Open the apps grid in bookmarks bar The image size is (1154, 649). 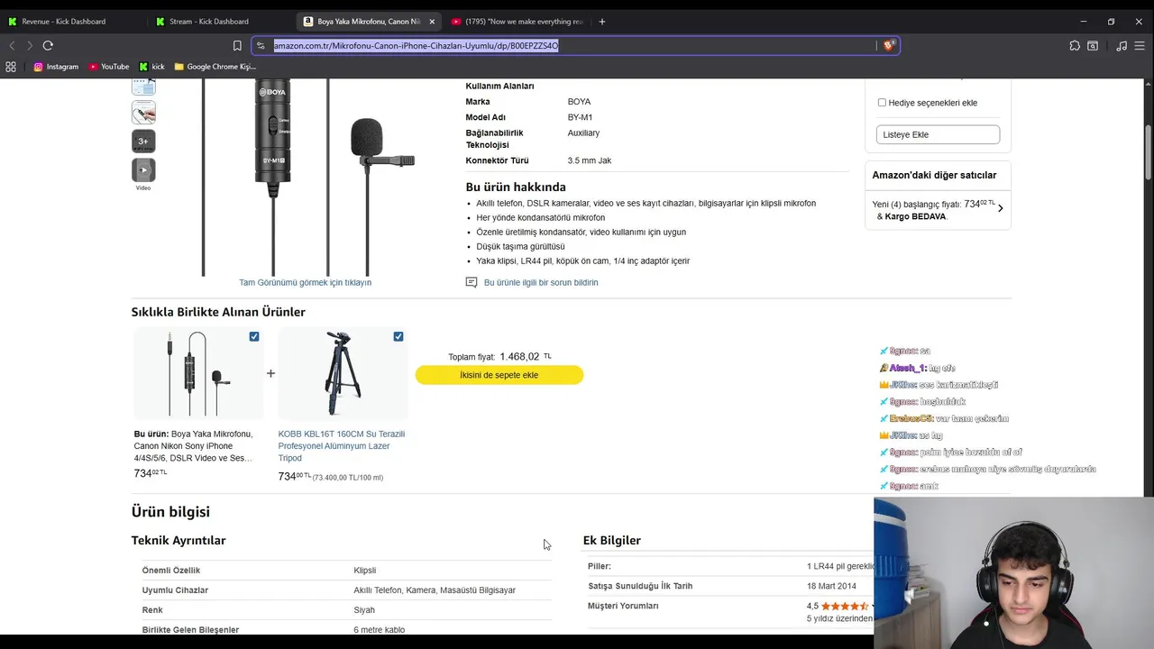pyautogui.click(x=11, y=67)
